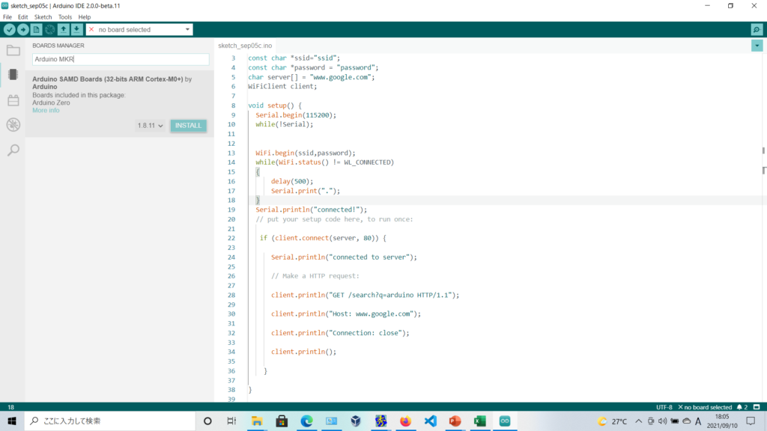
Task: Click the 27°C weather widget
Action: 613,421
